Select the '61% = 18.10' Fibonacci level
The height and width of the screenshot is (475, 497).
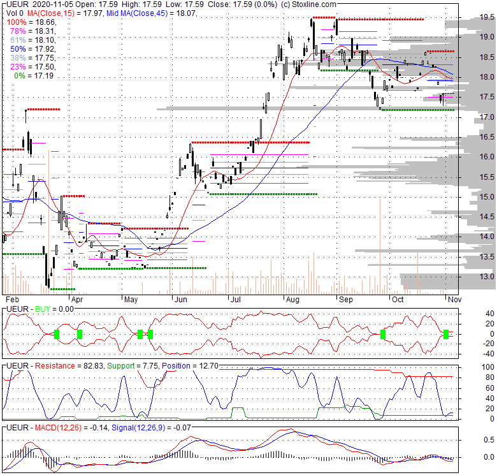[33, 40]
